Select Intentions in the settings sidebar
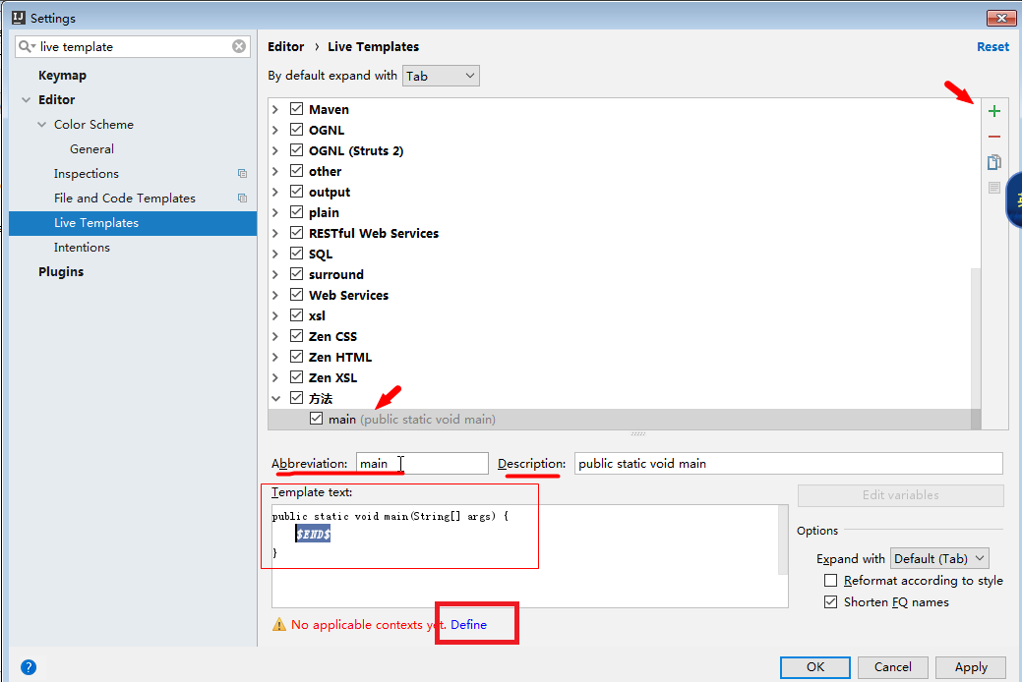Screen dimensions: 1022x682 click(x=82, y=247)
